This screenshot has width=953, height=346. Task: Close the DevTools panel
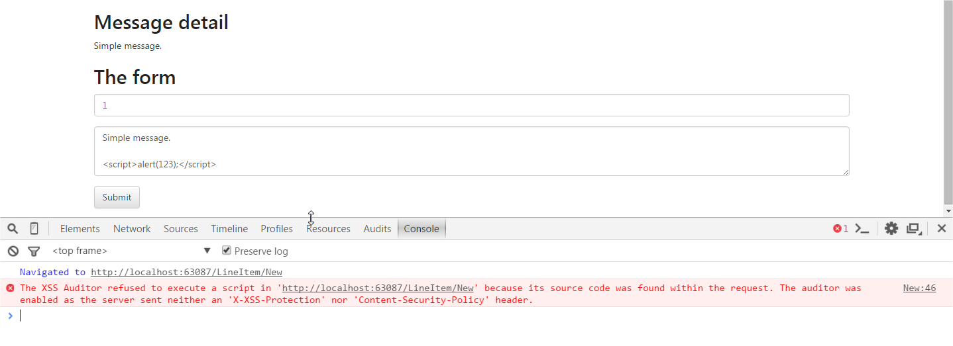941,229
